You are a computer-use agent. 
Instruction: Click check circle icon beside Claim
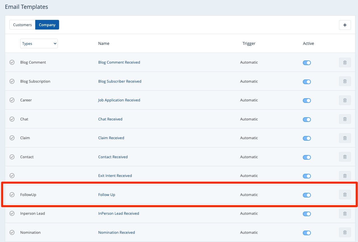12,138
